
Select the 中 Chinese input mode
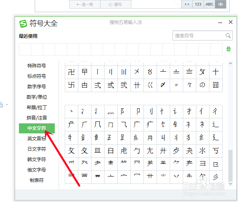(221, 4)
